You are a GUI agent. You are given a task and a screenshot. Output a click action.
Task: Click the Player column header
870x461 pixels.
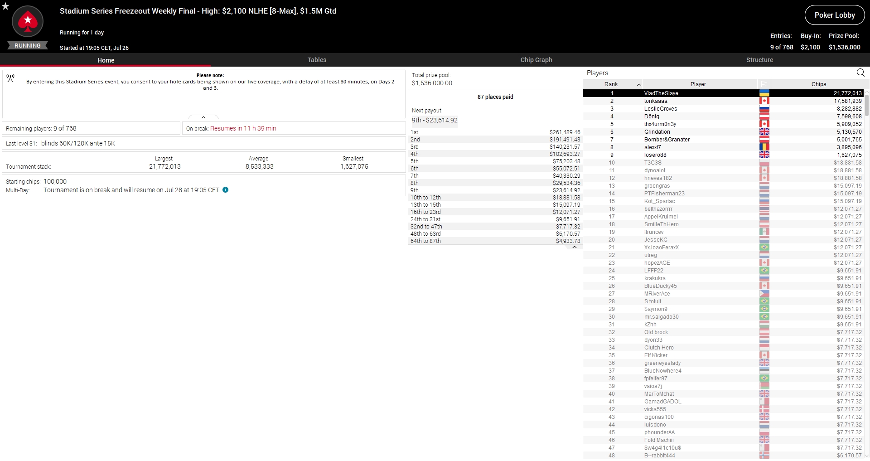698,84
